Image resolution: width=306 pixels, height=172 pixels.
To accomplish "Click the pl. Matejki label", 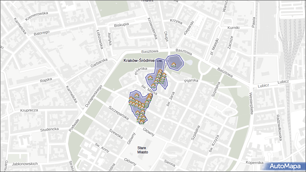I will point(215,47).
